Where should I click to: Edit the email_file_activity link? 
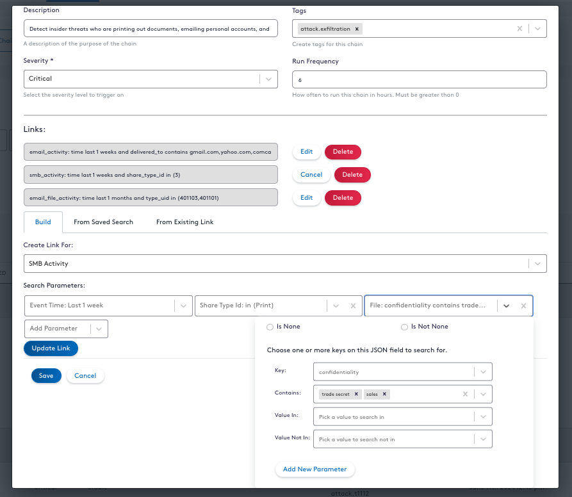pyautogui.click(x=306, y=198)
